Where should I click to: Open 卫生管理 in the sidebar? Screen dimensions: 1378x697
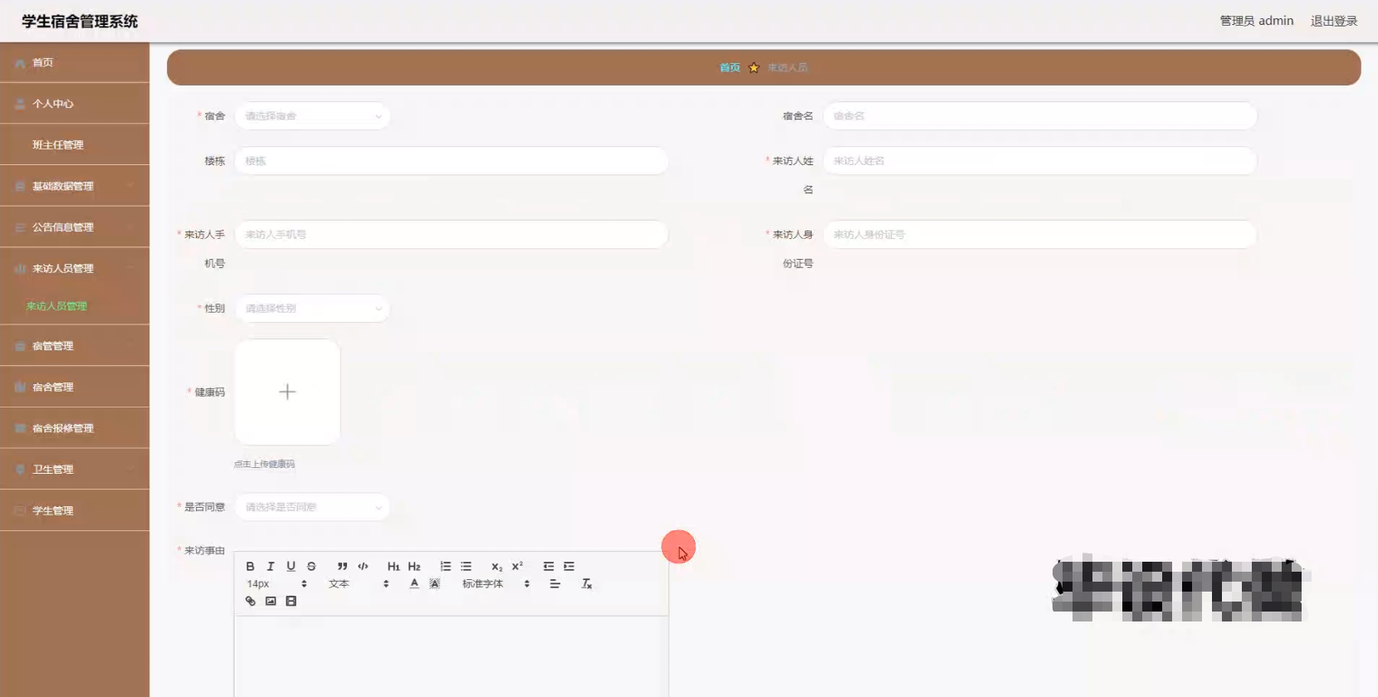pyautogui.click(x=75, y=470)
